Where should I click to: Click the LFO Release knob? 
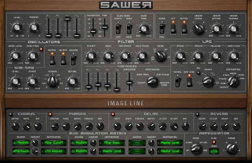click(x=215, y=56)
